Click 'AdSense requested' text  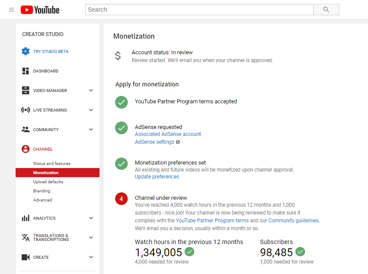pos(159,127)
